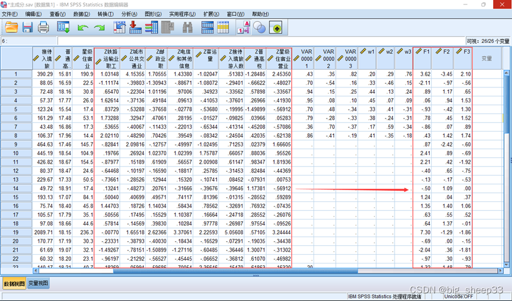Click the Go to variable icon
Viewport: 512px width, 301px height.
point(135,27)
